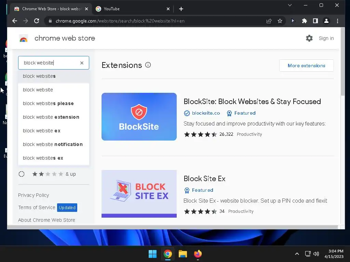Click chrome web store header title
This screenshot has height=262, width=350.
tap(65, 38)
